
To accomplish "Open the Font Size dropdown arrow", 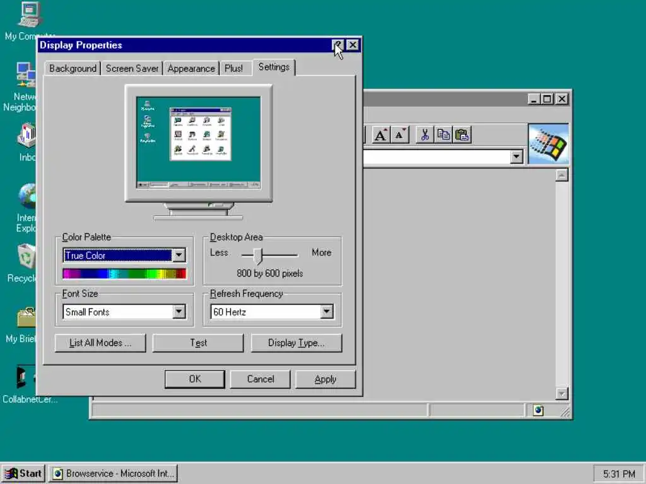I will pyautogui.click(x=179, y=311).
